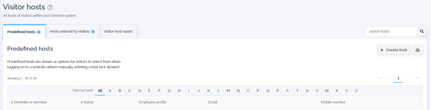Click the Create host button
431x110 pixels.
click(394, 50)
